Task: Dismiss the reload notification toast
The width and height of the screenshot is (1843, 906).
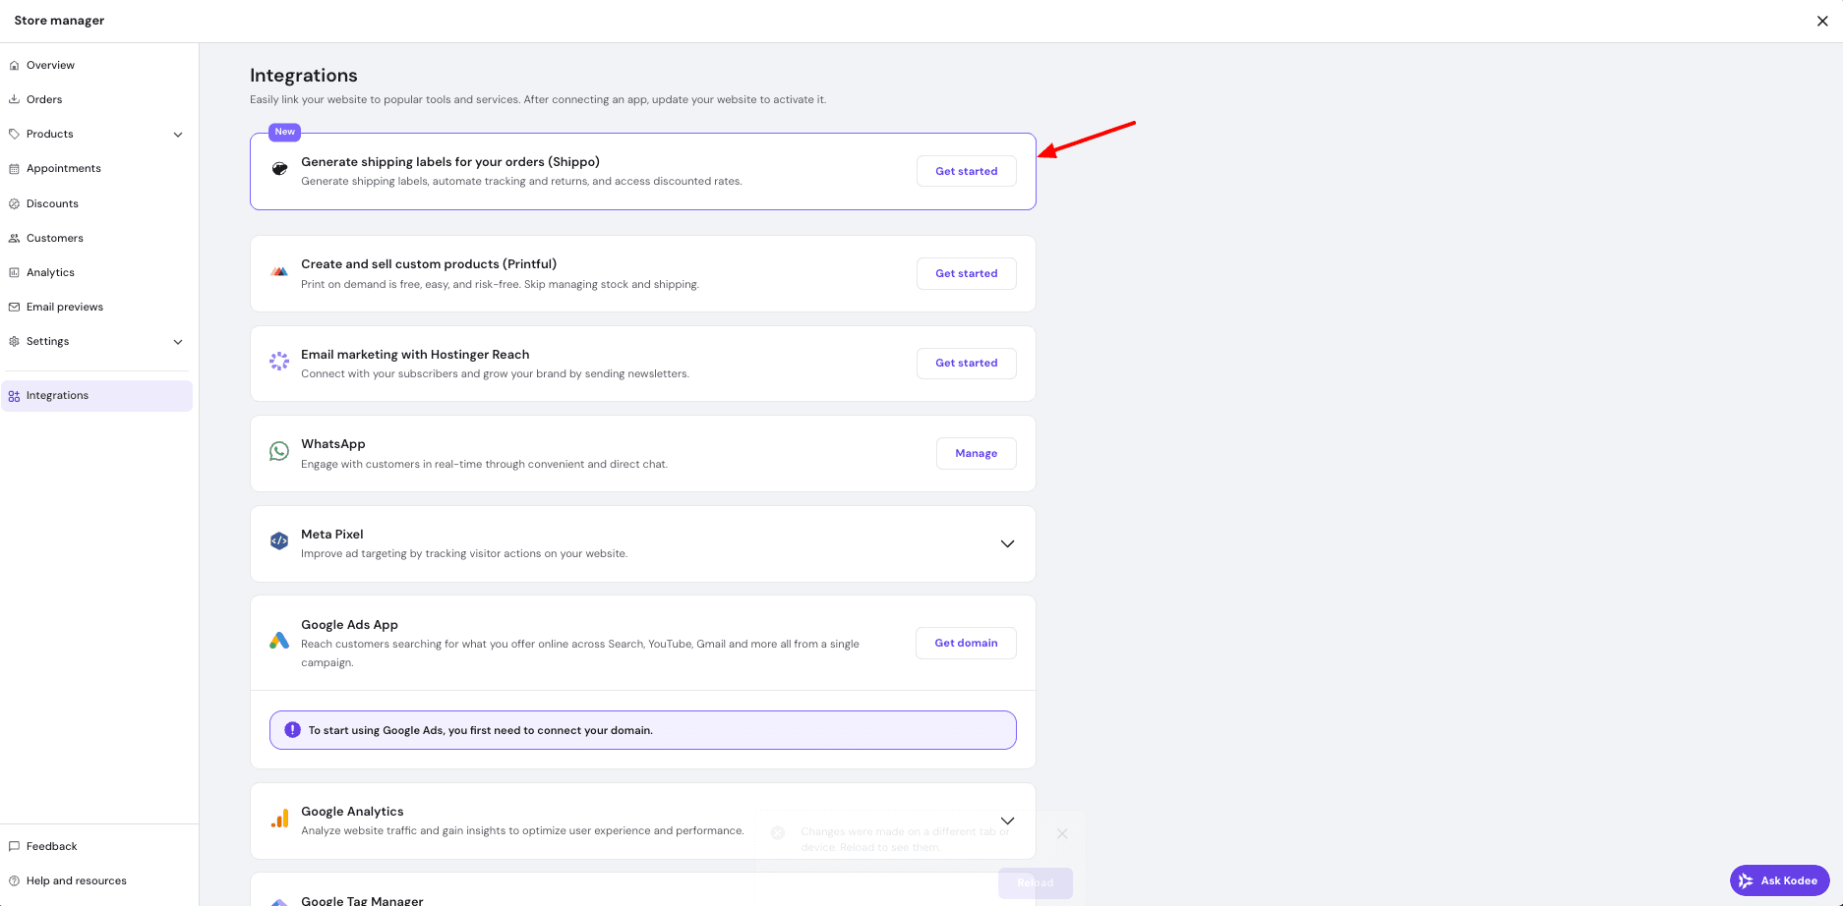Action: [x=1062, y=833]
